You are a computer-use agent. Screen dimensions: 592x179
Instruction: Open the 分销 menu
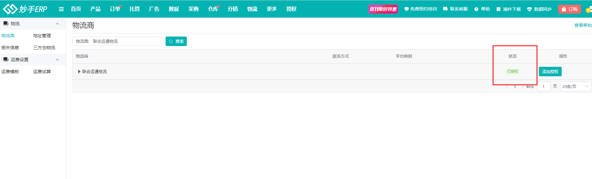pos(233,9)
